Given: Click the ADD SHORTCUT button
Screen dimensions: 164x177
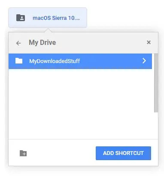Looking at the screenshot, I should coord(123,153).
